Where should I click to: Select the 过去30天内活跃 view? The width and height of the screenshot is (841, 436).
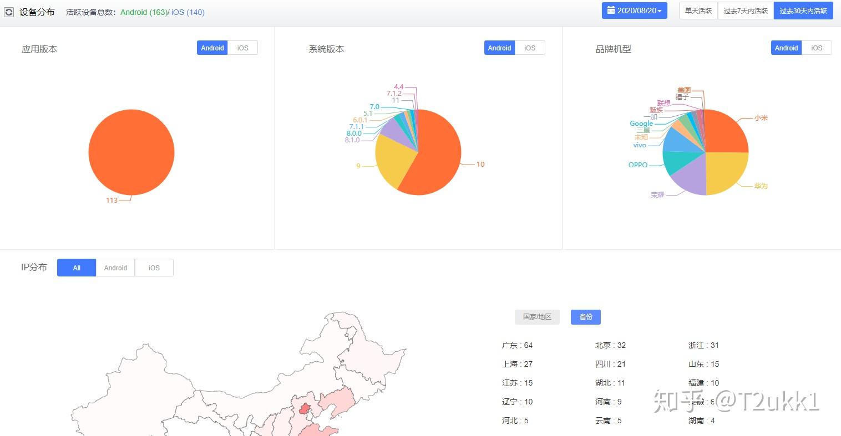click(x=803, y=10)
